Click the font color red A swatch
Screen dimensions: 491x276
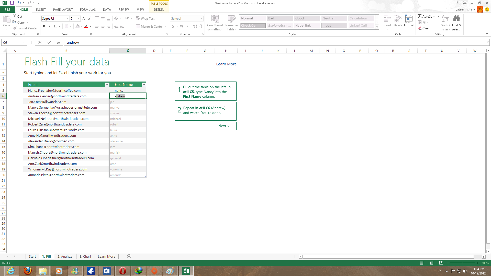pos(86,26)
